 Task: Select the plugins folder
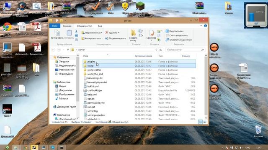click(x=139, y=62)
